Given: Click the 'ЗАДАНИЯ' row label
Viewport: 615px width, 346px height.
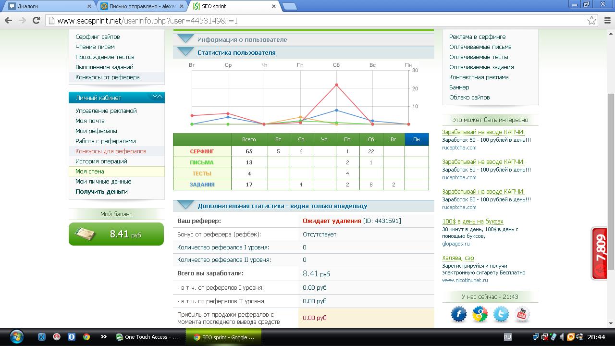Looking at the screenshot, I should (202, 185).
